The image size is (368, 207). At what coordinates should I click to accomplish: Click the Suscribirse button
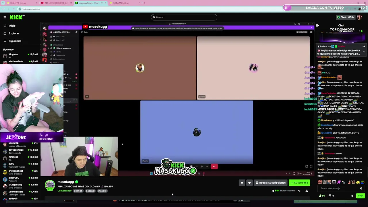pos(299,183)
